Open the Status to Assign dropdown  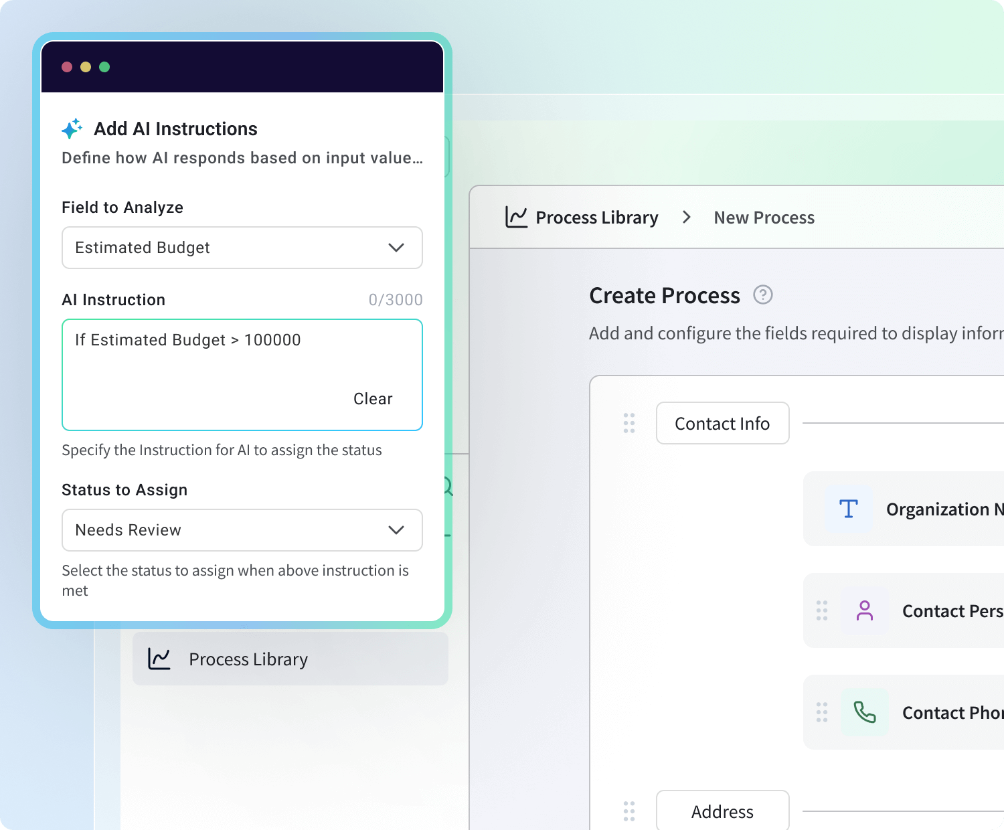click(242, 530)
